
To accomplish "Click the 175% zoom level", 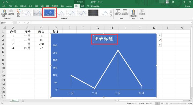I will 190,103.
